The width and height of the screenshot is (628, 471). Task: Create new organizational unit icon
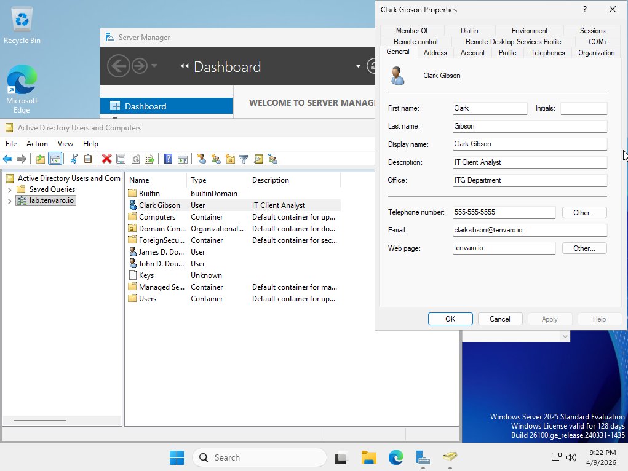pyautogui.click(x=230, y=159)
